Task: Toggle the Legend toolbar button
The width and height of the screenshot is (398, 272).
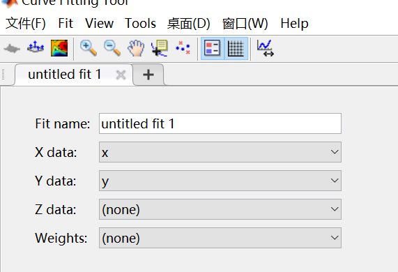Action: click(212, 48)
